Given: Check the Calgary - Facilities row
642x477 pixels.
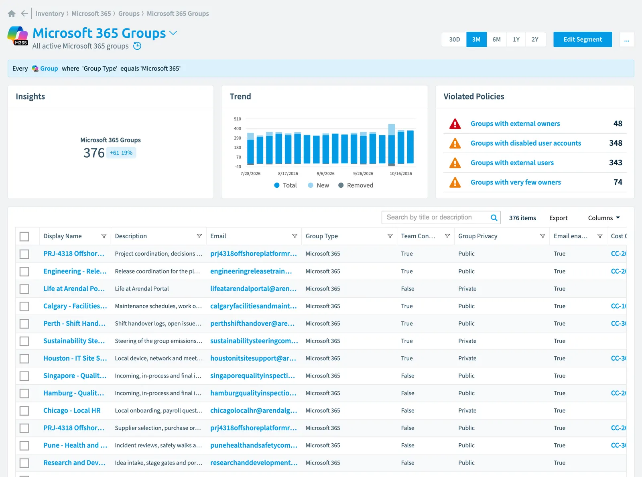Looking at the screenshot, I should (24, 306).
